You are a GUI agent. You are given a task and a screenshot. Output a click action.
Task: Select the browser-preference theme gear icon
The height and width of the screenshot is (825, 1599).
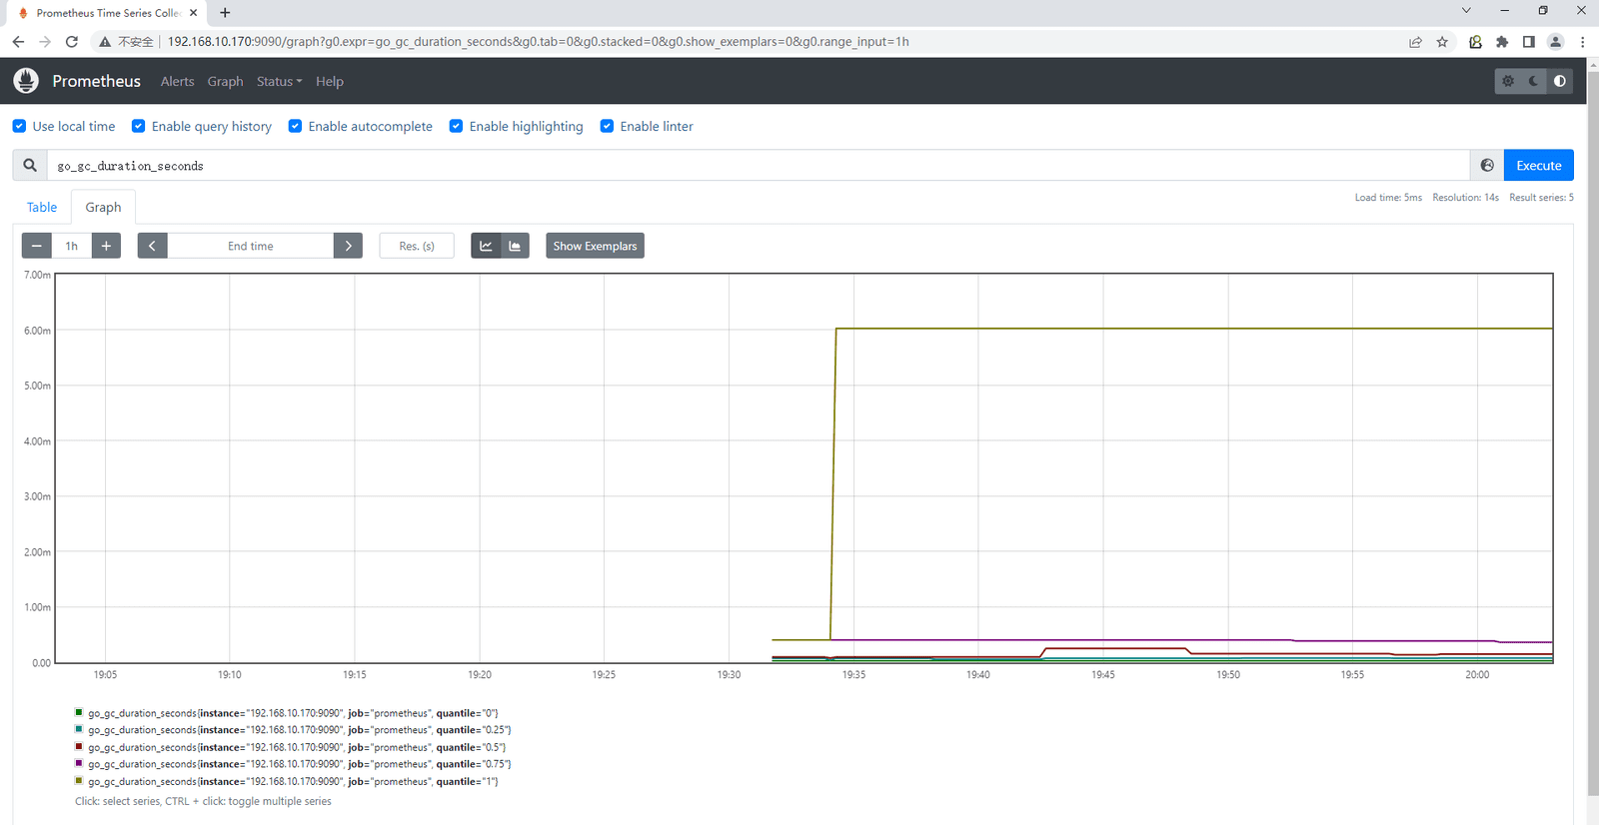1508,81
